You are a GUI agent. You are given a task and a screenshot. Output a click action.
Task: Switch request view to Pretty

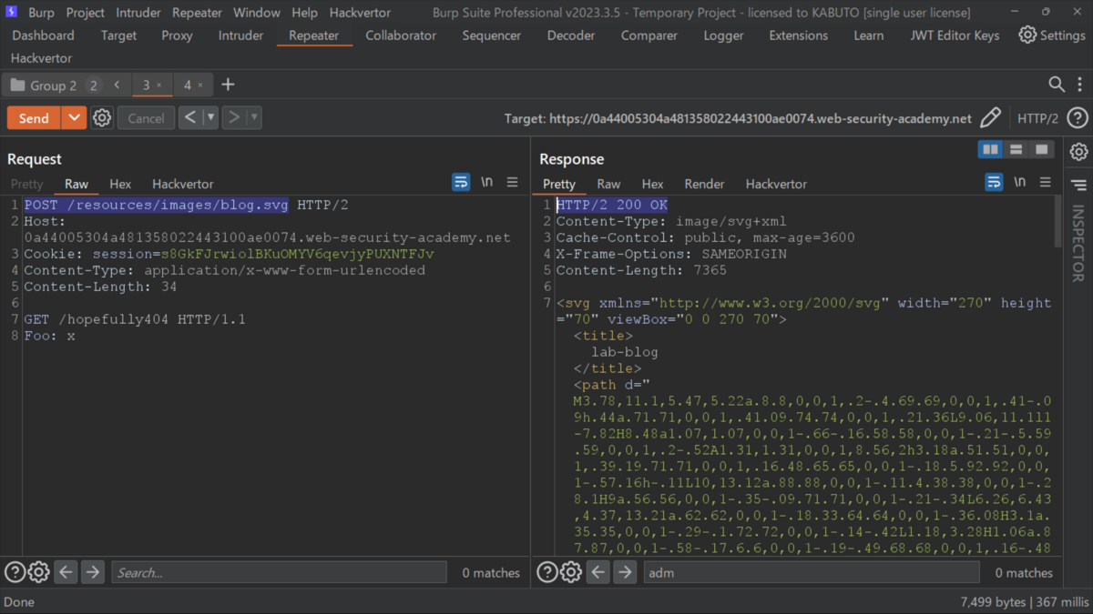click(26, 184)
